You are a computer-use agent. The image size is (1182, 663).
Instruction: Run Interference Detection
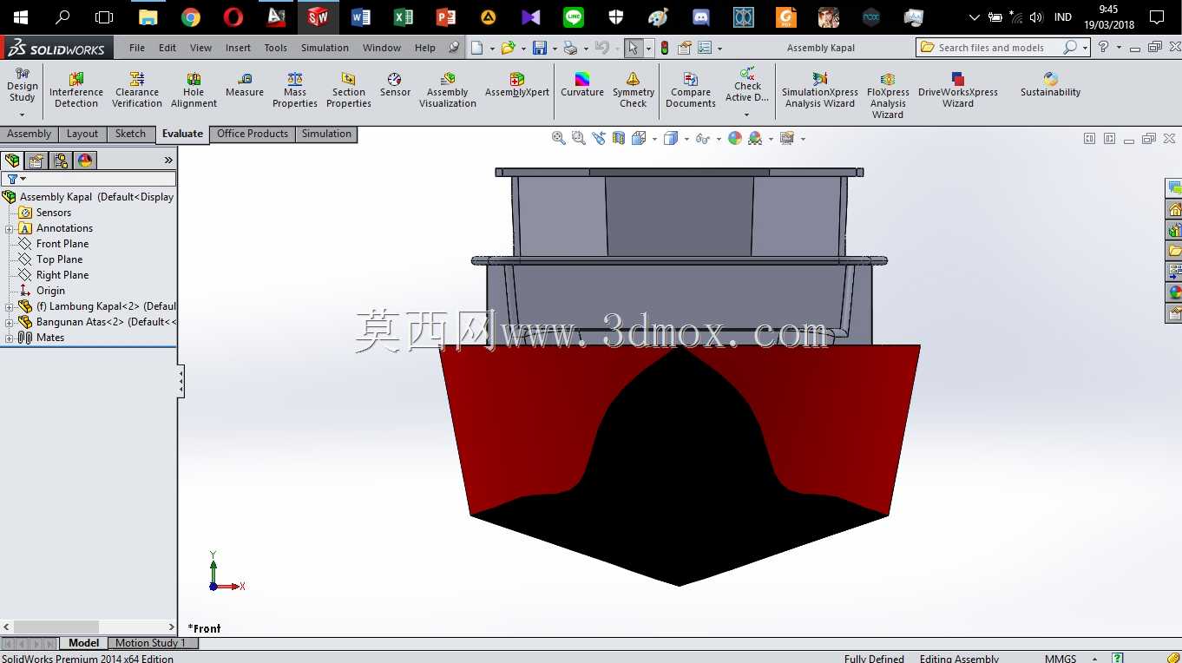[x=76, y=91]
